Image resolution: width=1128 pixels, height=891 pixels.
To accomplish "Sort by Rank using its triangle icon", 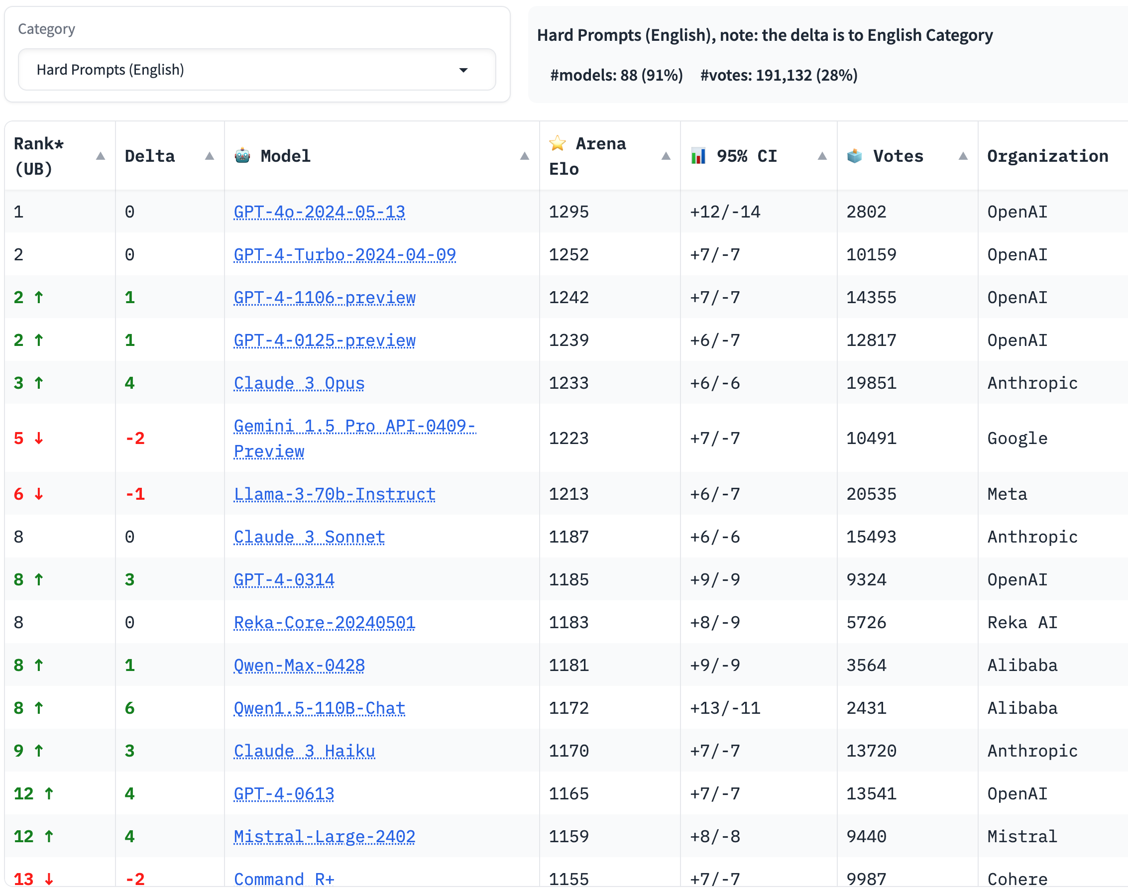I will [101, 156].
